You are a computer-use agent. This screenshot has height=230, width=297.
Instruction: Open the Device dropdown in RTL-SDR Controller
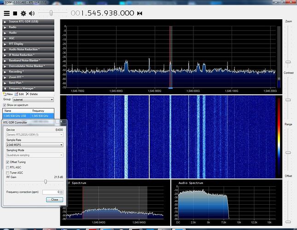click(x=35, y=135)
